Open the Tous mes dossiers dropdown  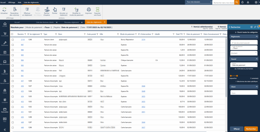pyautogui.click(x=199, y=2)
